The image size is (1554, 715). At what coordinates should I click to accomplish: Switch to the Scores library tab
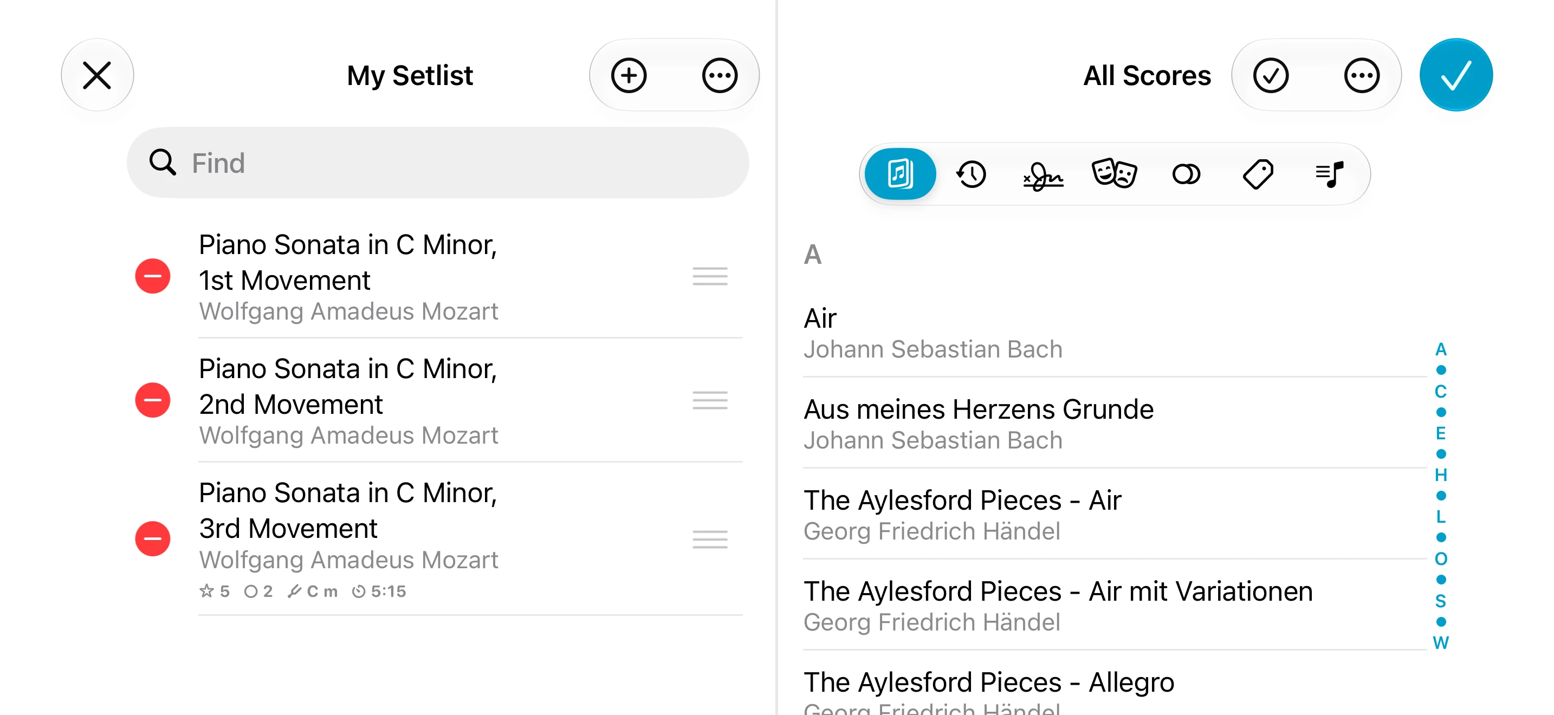pos(900,174)
